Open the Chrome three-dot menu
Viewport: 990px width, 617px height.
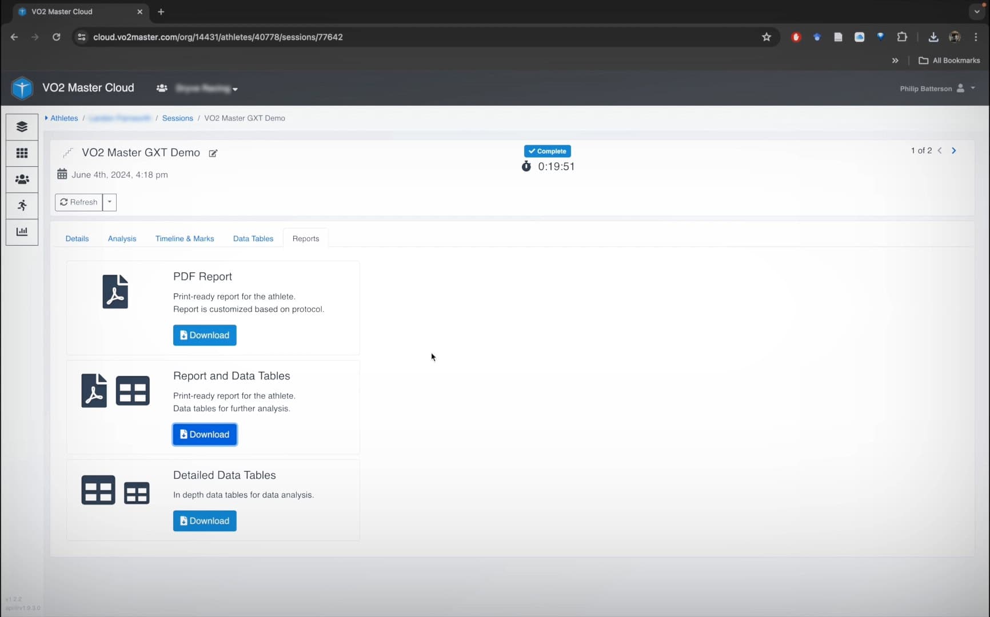976,37
